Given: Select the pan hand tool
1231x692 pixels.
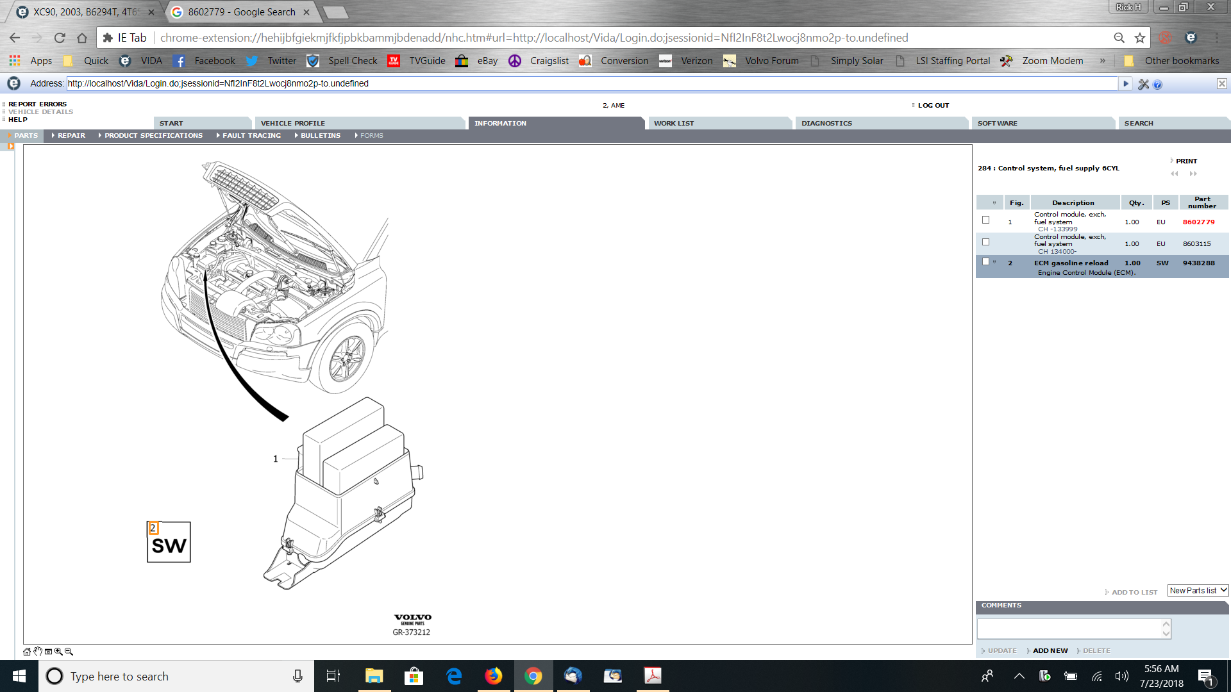Looking at the screenshot, I should pos(38,652).
